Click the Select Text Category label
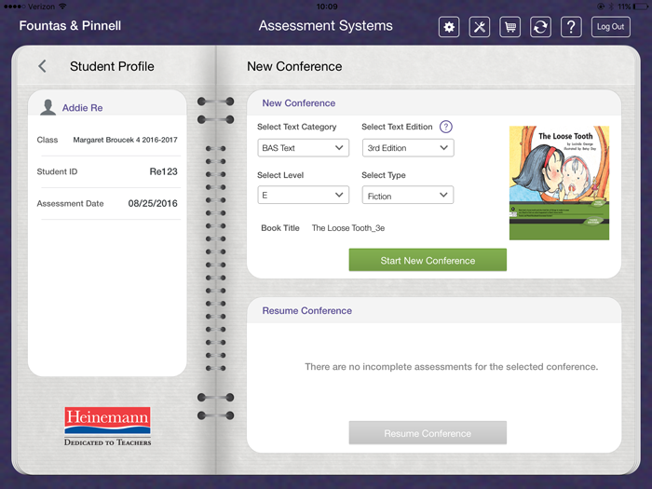The height and width of the screenshot is (489, 652). pyautogui.click(x=296, y=127)
